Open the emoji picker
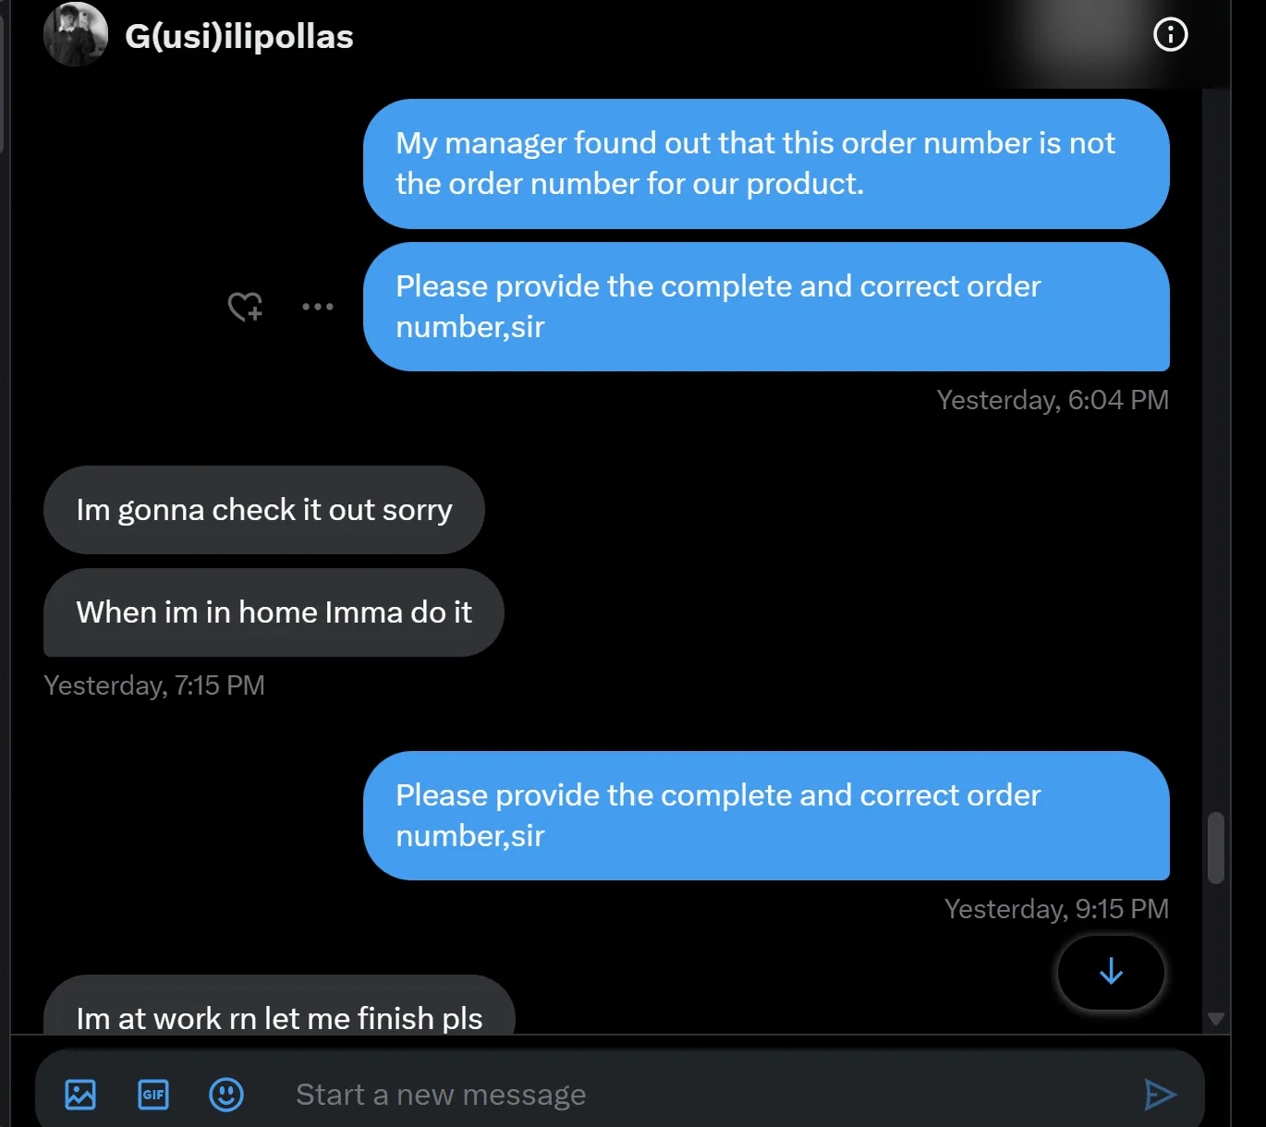 (x=226, y=1095)
